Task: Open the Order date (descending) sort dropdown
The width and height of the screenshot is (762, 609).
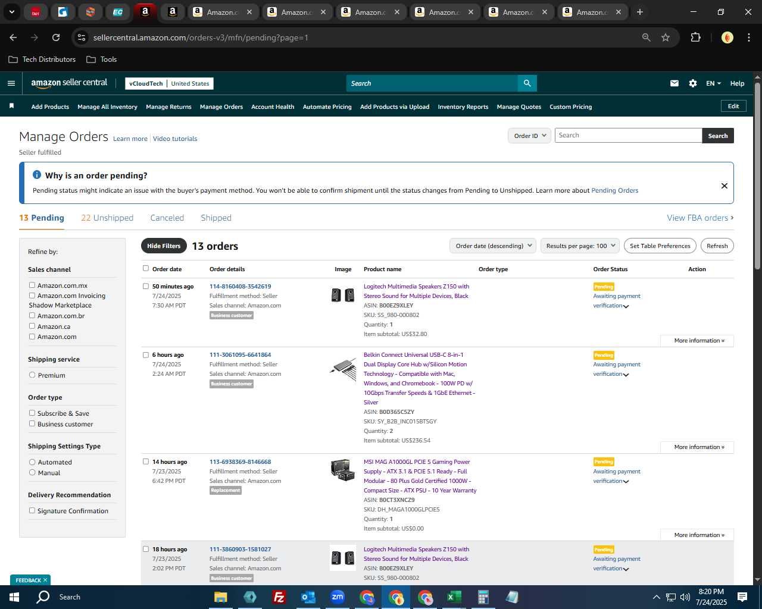Action: click(x=493, y=246)
